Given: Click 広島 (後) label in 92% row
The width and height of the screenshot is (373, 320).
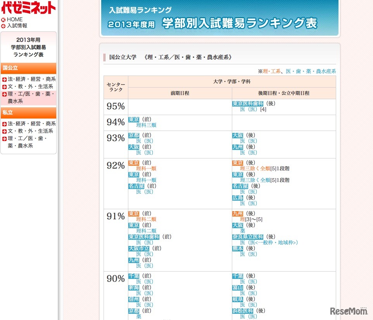Looking at the screenshot, I should point(238,198).
